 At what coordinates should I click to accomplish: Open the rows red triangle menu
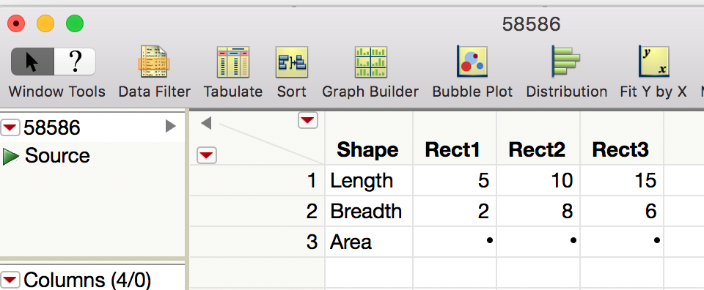click(207, 155)
